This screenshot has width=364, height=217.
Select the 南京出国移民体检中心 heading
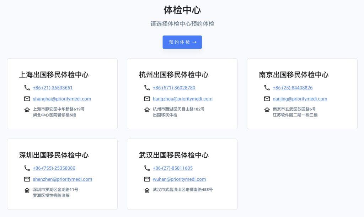tap(294, 75)
